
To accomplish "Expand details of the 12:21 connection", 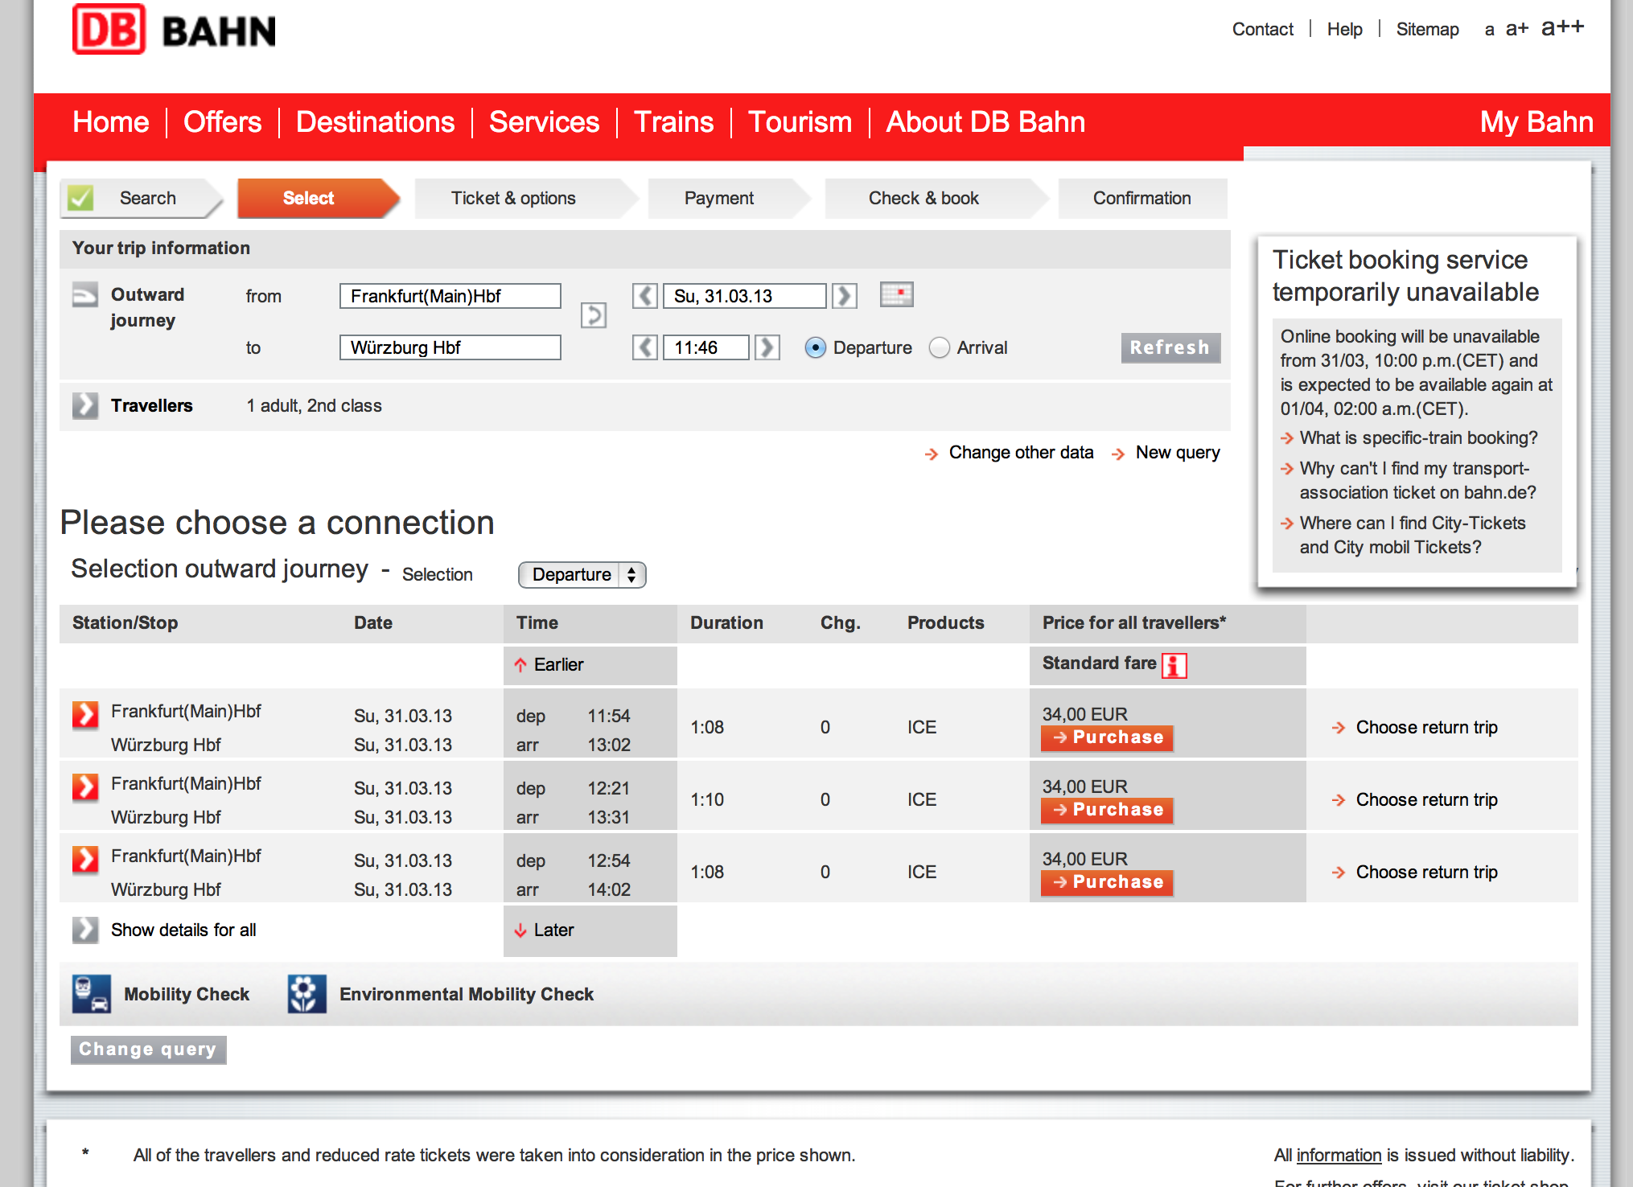I will point(85,787).
